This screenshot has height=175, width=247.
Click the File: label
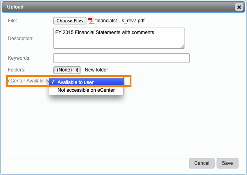pyautogui.click(x=13, y=21)
